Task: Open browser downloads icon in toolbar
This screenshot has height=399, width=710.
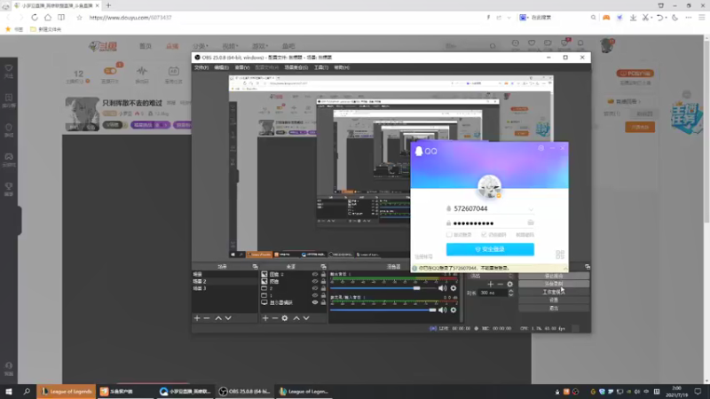Action: [633, 18]
